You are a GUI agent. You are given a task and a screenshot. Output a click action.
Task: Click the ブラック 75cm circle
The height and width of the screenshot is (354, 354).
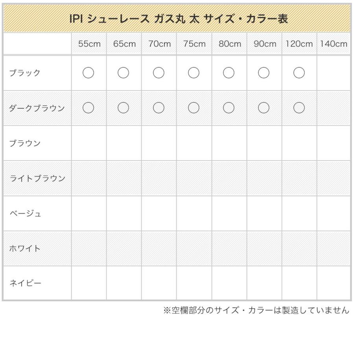tap(194, 73)
